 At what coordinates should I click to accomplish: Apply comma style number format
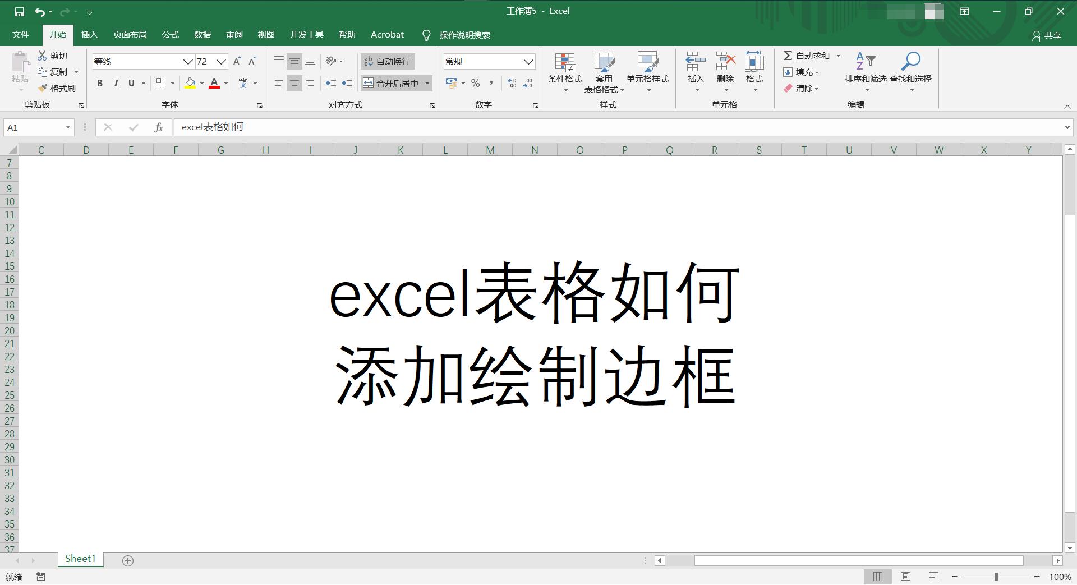[491, 83]
